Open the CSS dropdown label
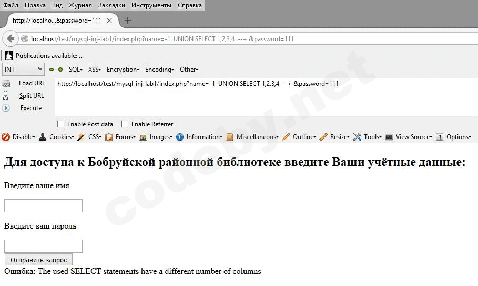 click(x=95, y=137)
